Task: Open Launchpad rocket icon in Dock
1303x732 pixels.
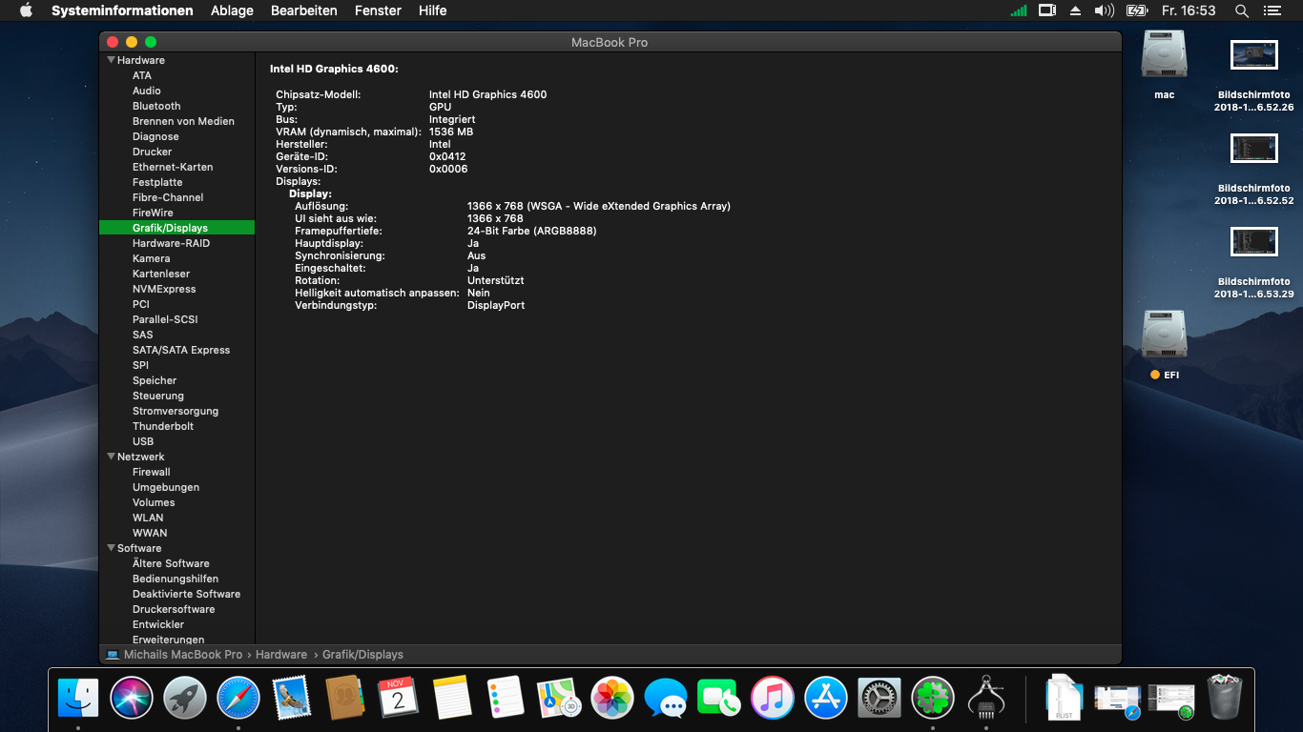Action: point(185,698)
